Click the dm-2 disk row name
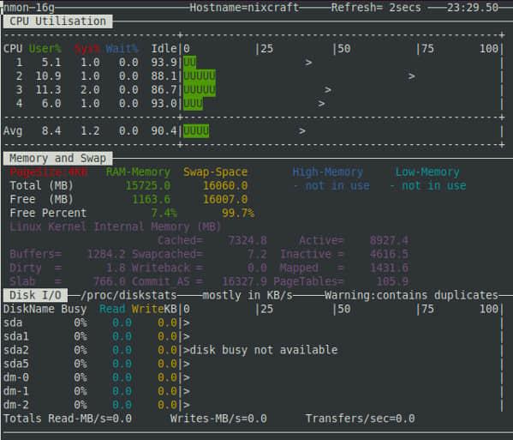513x440 pixels. tap(16, 405)
